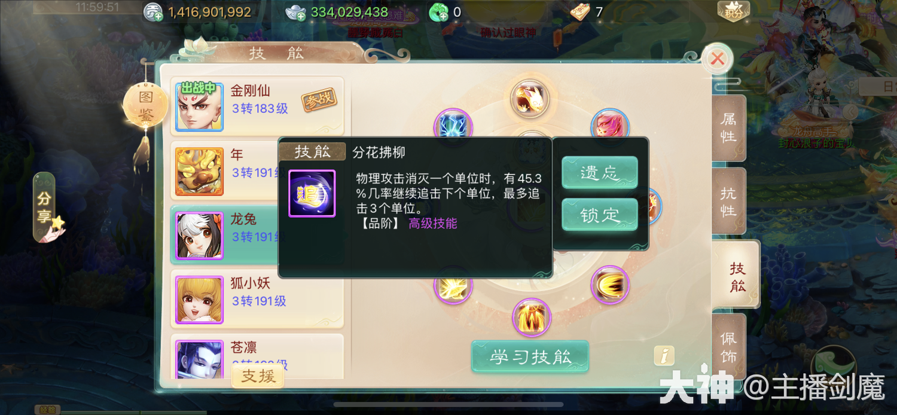Image resolution: width=897 pixels, height=415 pixels.
Task: Tap the yellow lightning burst skill icon
Action: pos(453,285)
